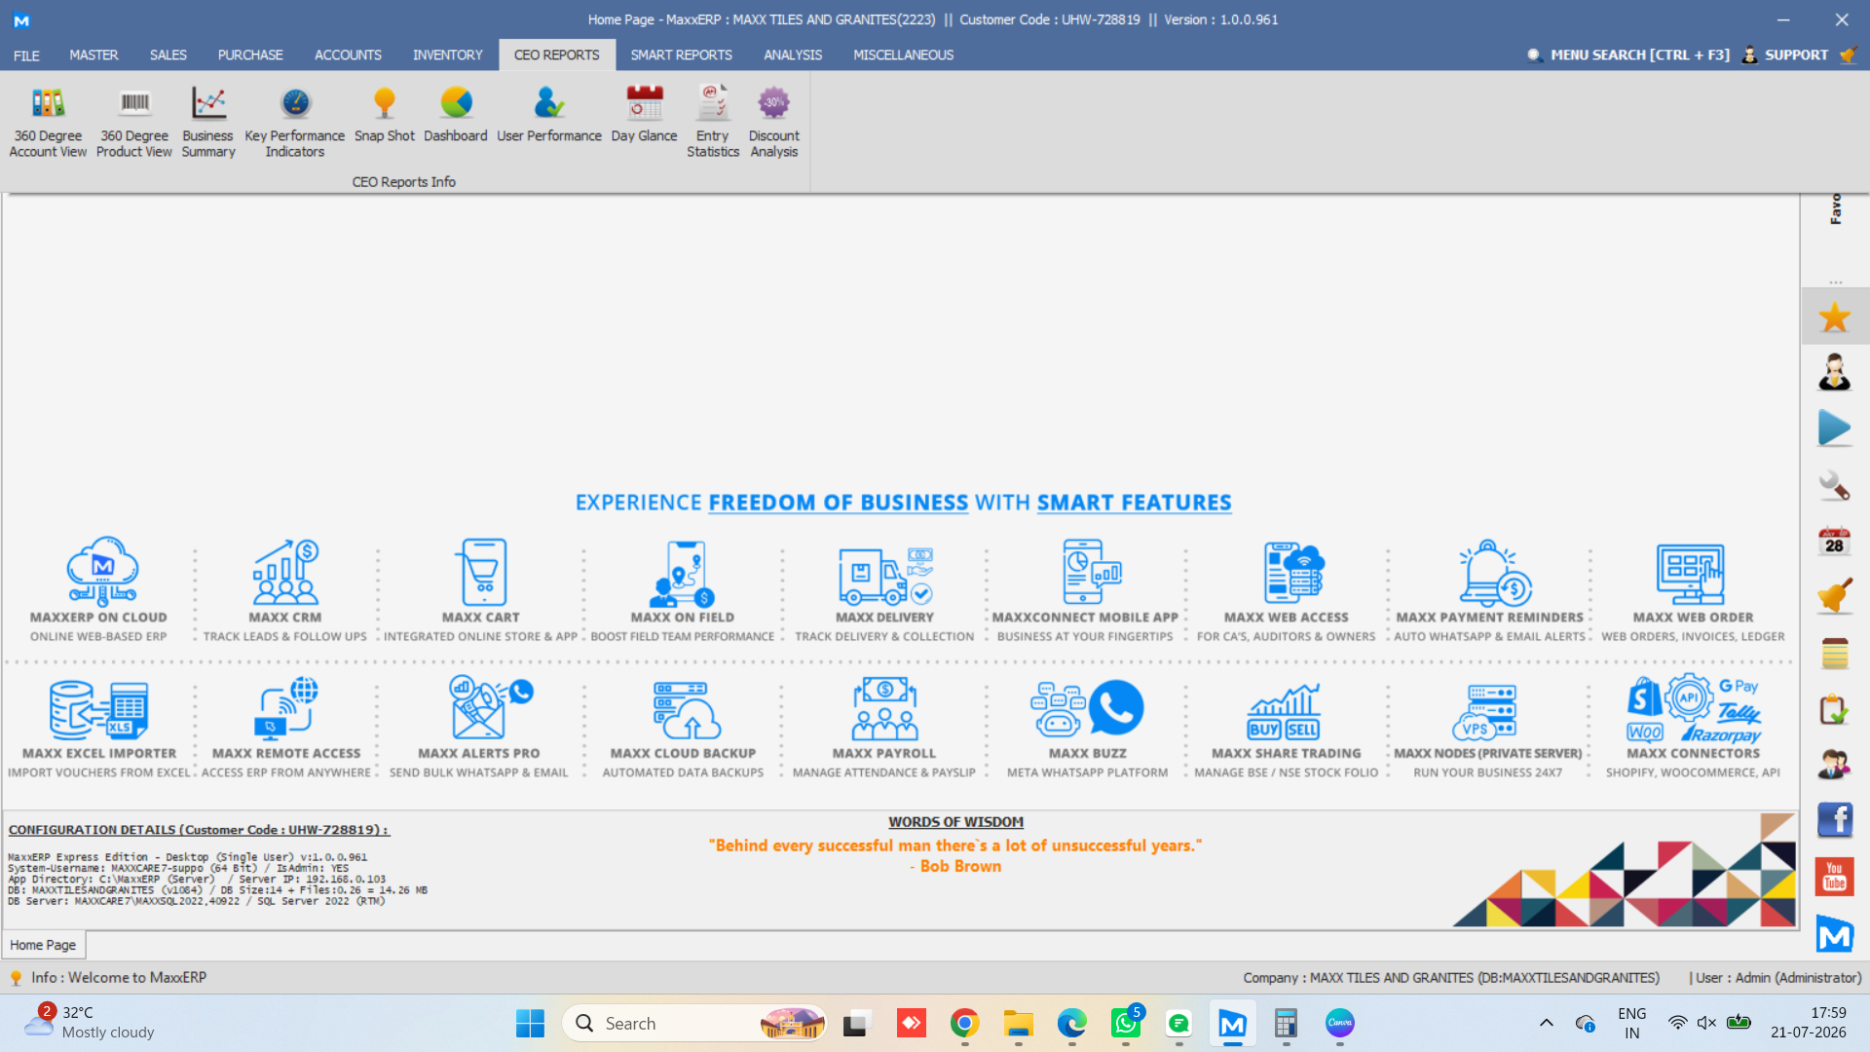Open 360 Degree Account View report

tap(48, 122)
